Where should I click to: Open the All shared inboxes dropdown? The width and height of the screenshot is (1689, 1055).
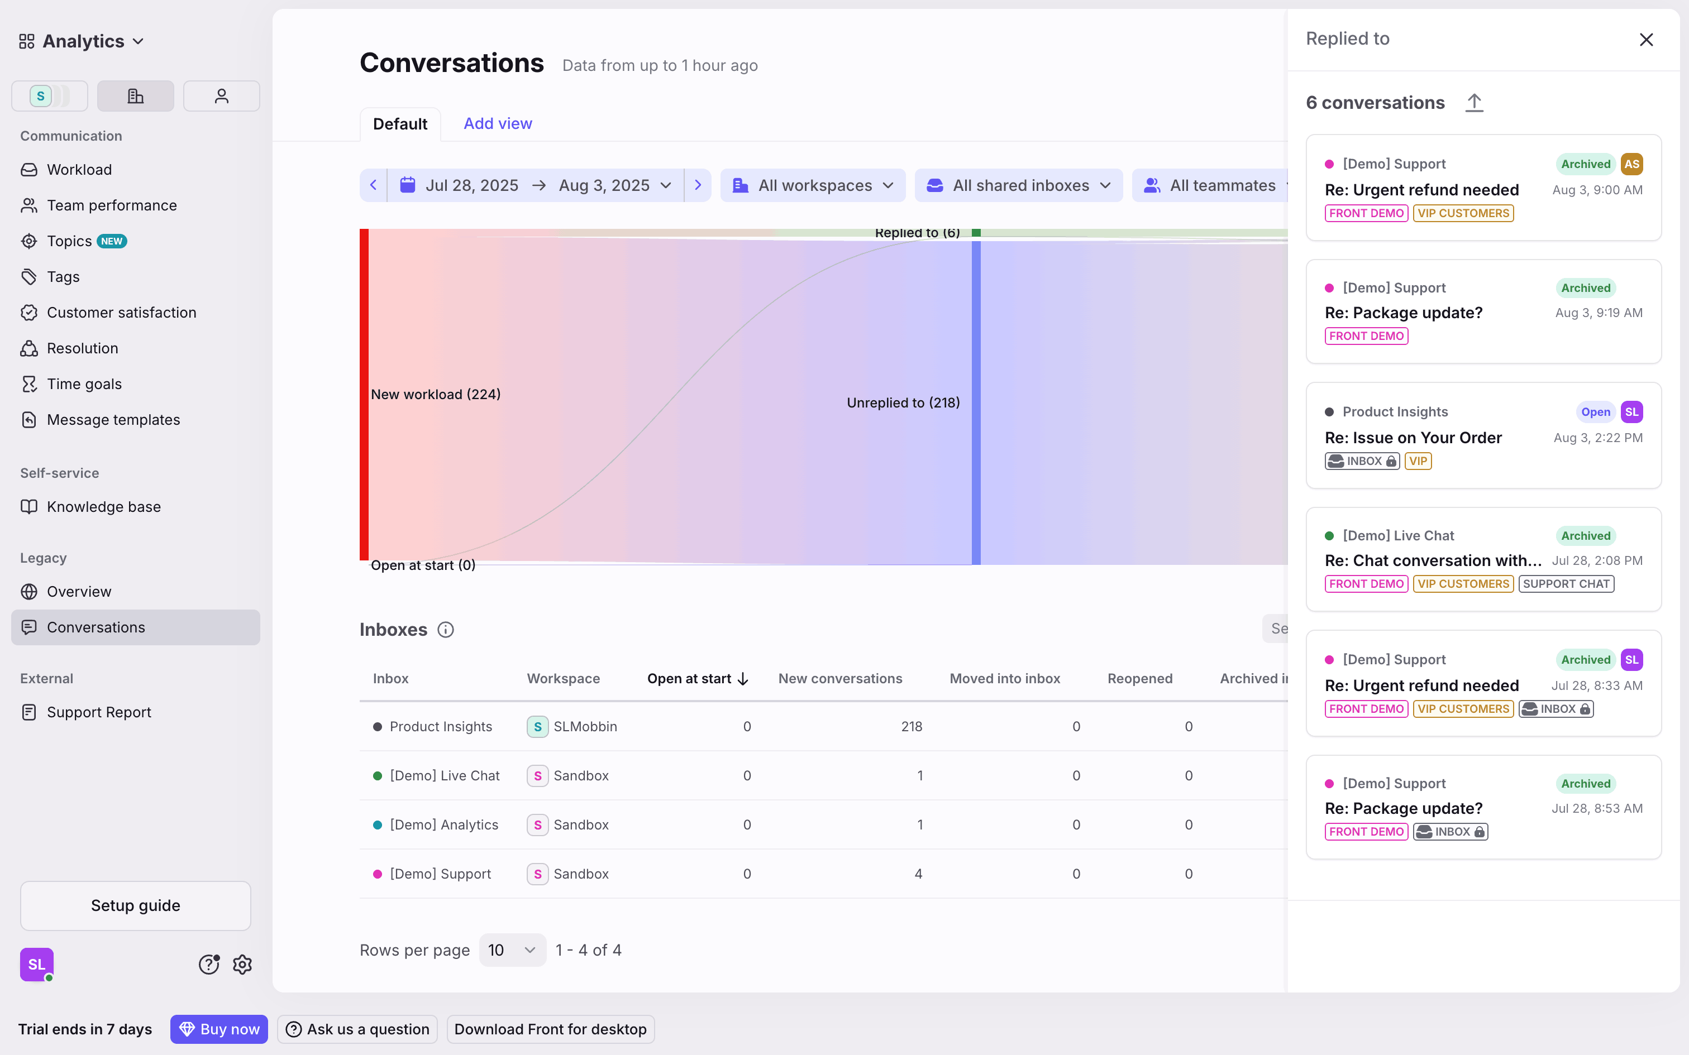click(x=1018, y=185)
